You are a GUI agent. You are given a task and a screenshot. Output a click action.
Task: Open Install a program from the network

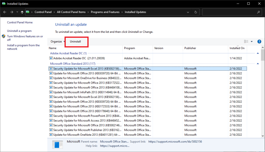[x=23, y=47]
